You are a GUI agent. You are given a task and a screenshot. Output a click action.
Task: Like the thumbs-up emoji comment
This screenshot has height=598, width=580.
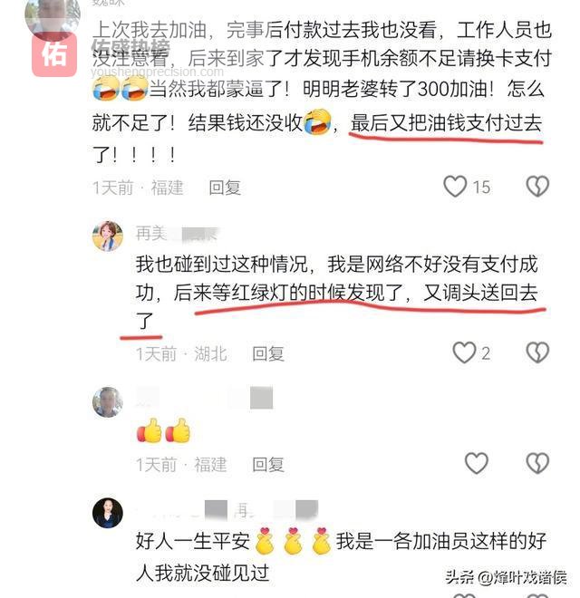(x=477, y=463)
